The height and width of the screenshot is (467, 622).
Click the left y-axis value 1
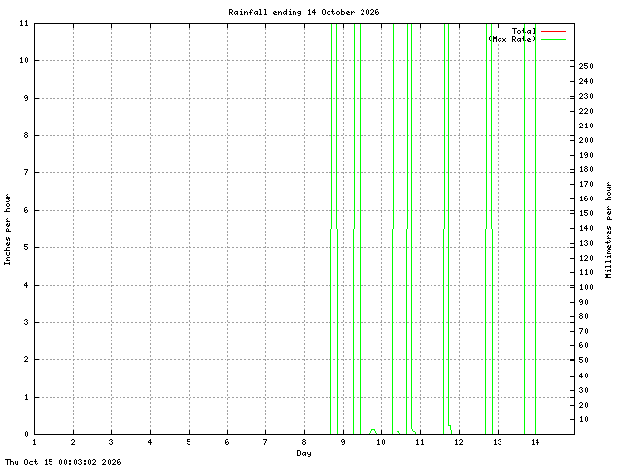(x=26, y=397)
